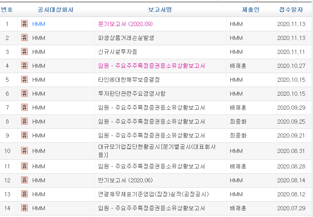Open the 반기보고서 (2020.06) report
Viewport: 313px width, 217px height.
coord(125,180)
